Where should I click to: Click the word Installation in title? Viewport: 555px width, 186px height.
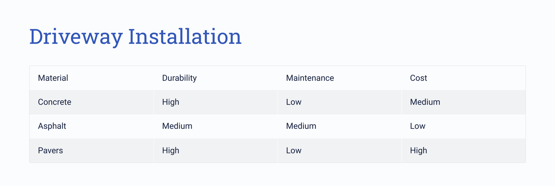(185, 36)
